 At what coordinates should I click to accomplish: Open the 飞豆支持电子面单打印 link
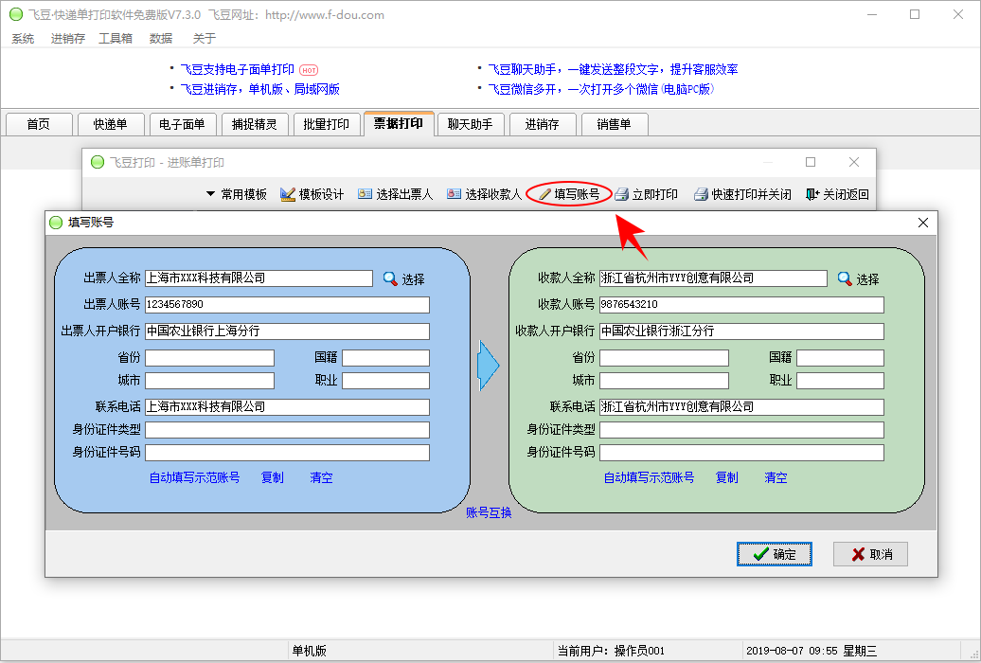[237, 69]
